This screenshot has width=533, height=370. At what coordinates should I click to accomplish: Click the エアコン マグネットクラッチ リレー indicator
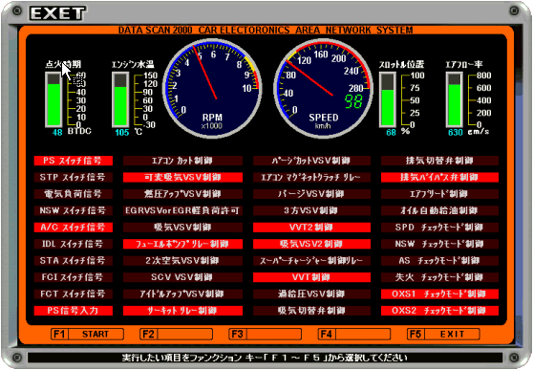click(x=311, y=177)
